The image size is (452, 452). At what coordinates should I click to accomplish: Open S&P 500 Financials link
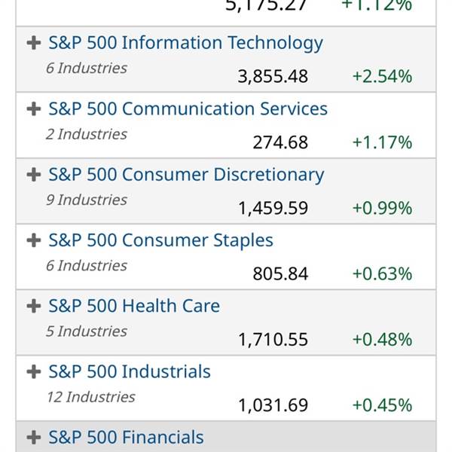tap(126, 437)
